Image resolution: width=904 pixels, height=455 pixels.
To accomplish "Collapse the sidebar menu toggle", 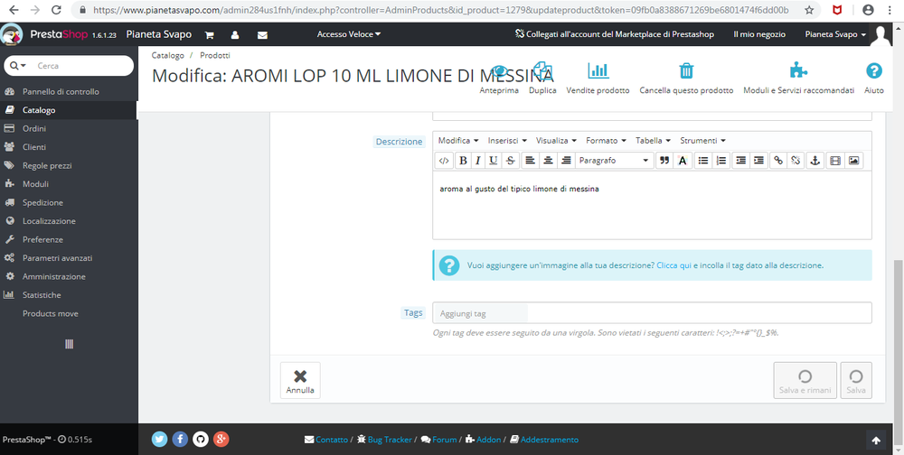I will click(70, 345).
